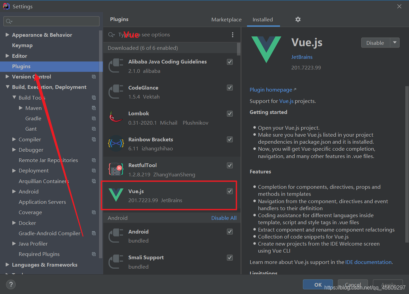Image resolution: width=409 pixels, height=294 pixels.
Task: Uncheck the bundled Android plugin
Action: tap(230, 232)
